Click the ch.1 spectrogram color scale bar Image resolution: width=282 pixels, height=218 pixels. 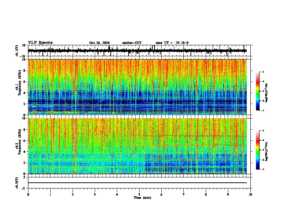tap(258, 91)
